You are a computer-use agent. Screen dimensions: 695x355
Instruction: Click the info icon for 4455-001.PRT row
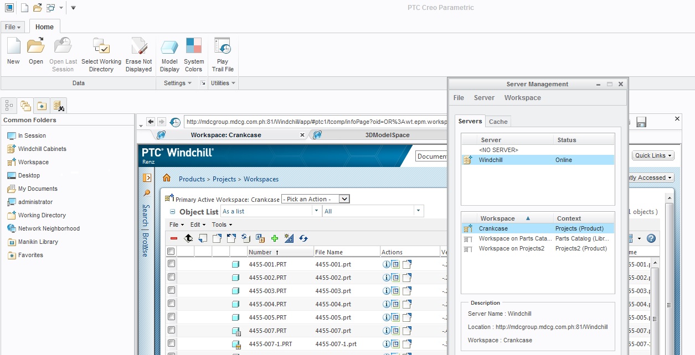tap(387, 264)
